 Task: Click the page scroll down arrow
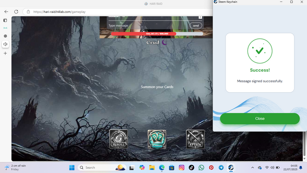point(304,159)
